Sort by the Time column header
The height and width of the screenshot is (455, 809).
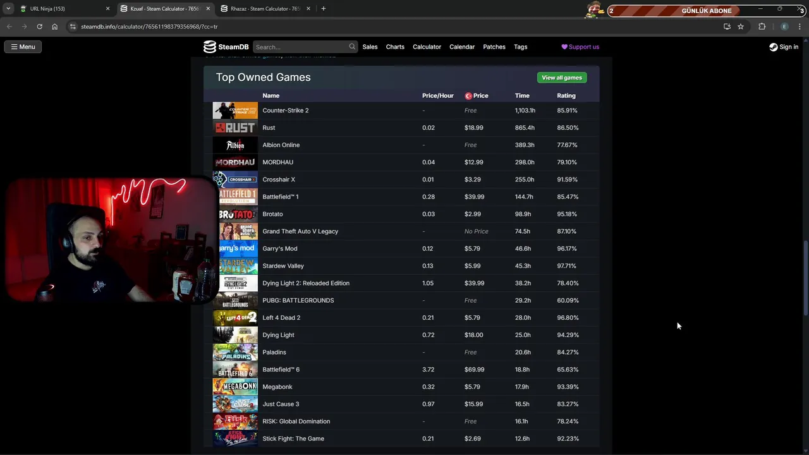point(522,96)
